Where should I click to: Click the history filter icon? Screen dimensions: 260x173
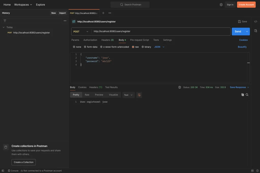coord(5,21)
